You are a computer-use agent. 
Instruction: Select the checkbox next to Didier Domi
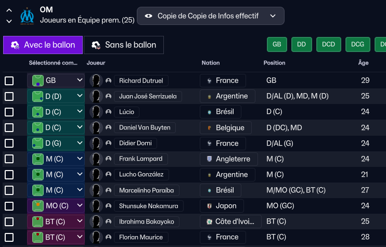[9, 143]
